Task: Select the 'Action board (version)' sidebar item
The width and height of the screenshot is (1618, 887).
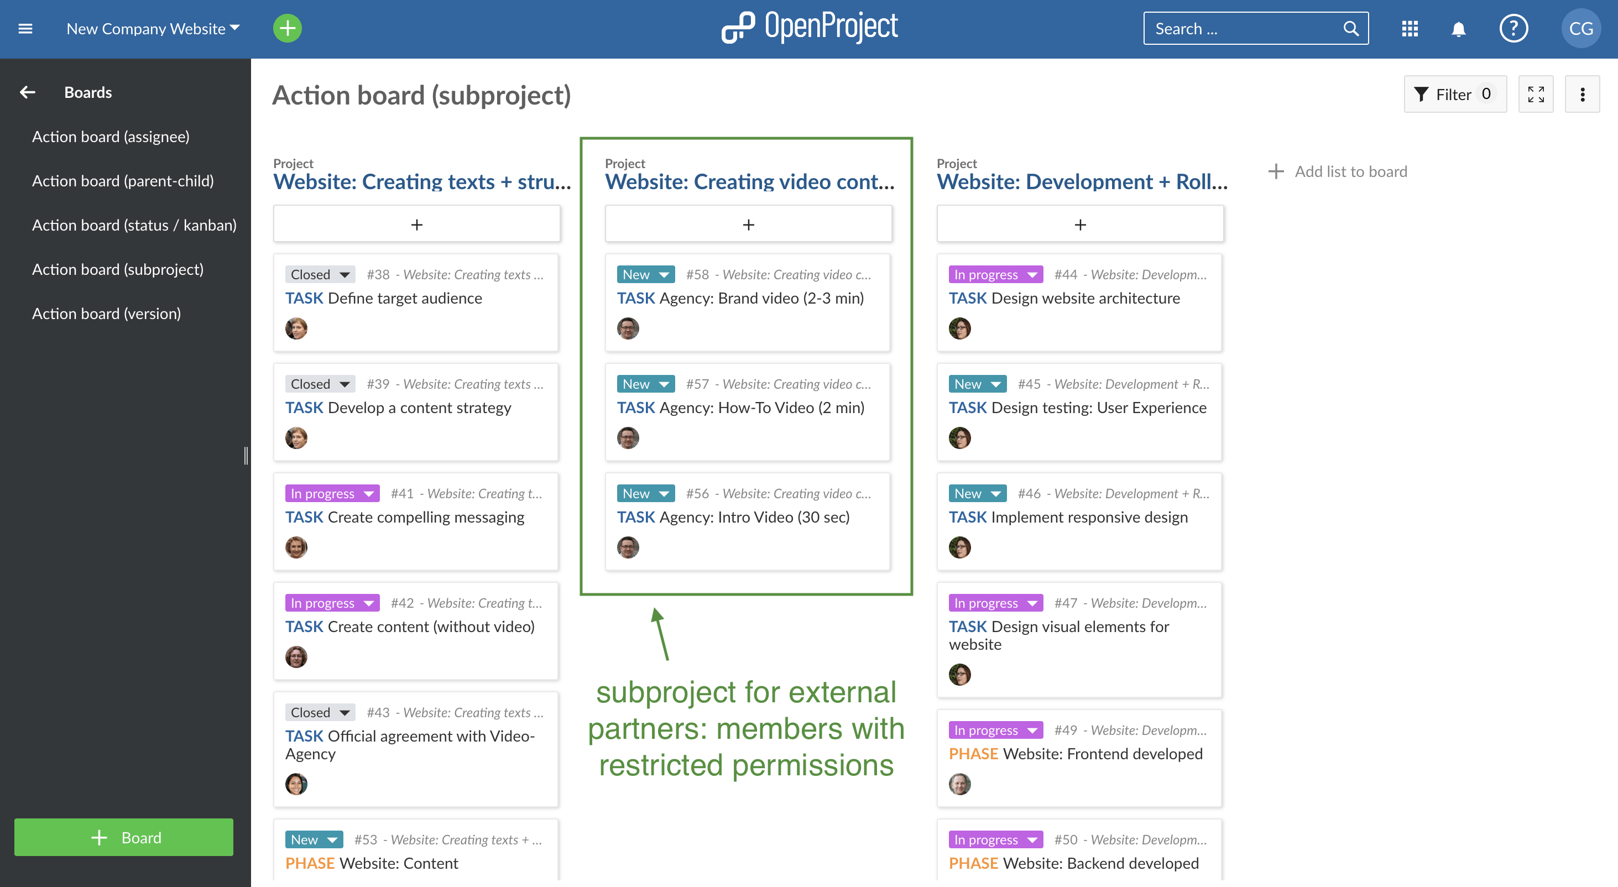Action: (107, 312)
